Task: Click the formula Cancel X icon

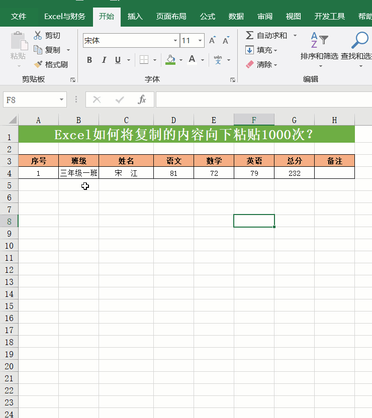Action: [x=97, y=99]
